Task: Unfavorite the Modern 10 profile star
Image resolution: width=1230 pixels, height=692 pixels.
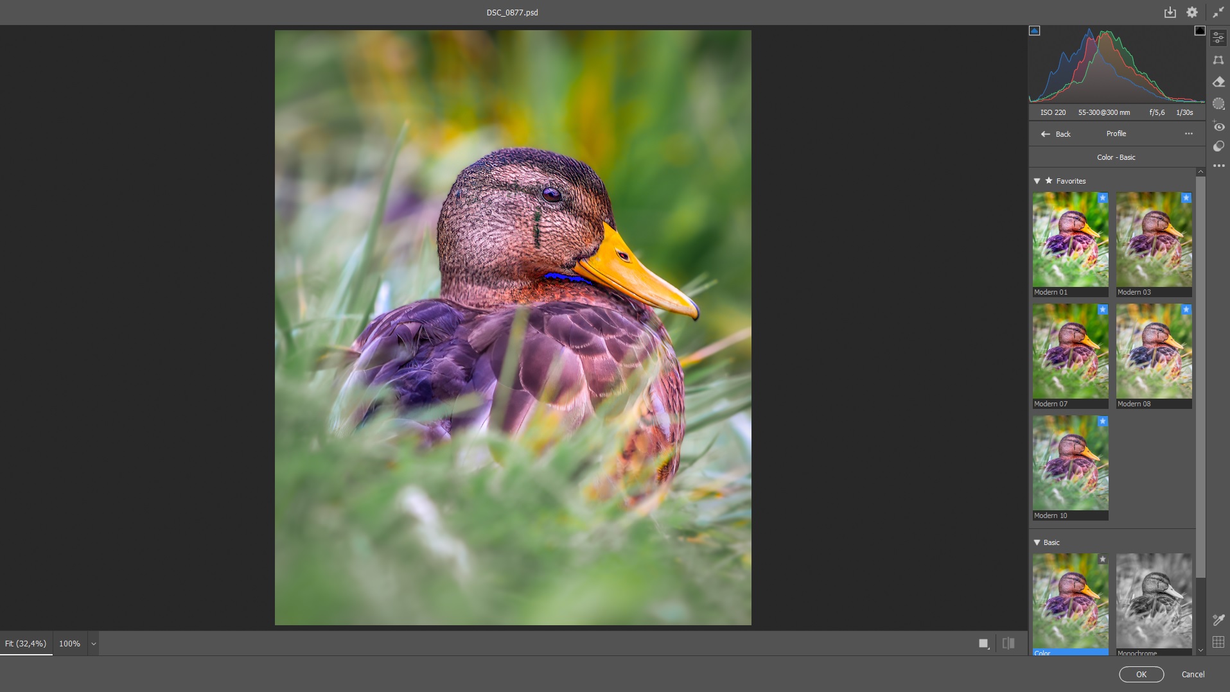Action: 1103,421
